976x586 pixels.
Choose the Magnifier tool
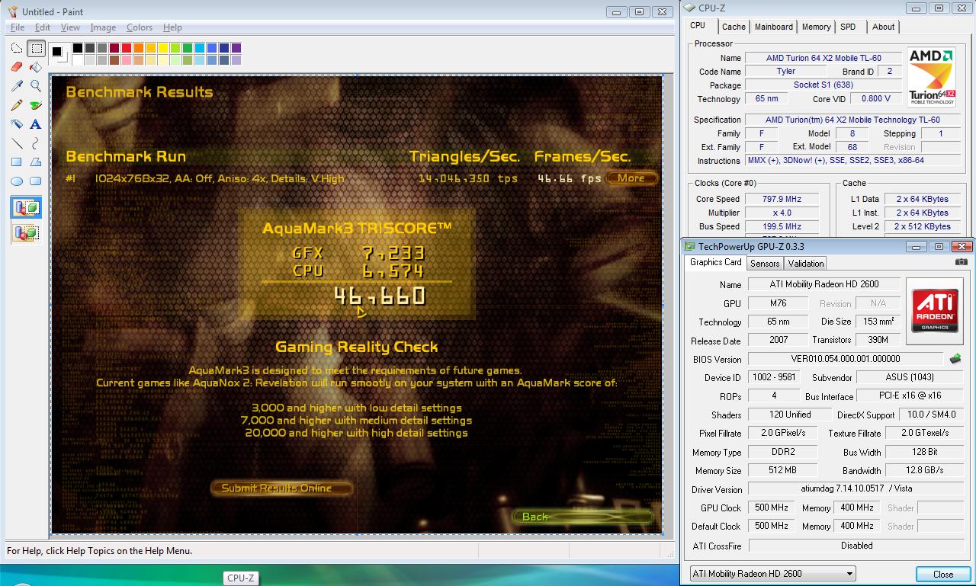pyautogui.click(x=36, y=86)
